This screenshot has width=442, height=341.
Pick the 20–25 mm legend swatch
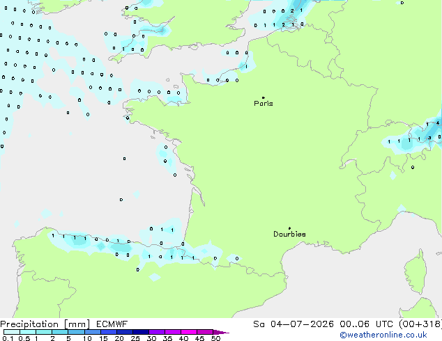click(125, 332)
